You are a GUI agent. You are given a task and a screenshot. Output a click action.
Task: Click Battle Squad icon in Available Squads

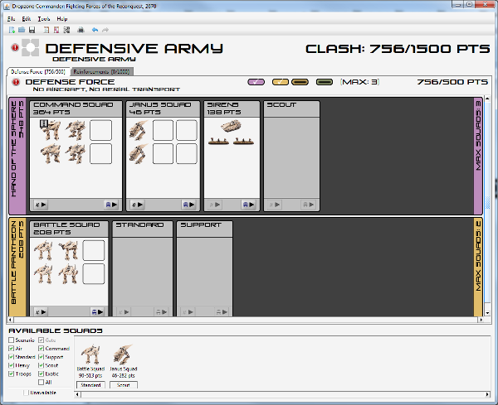90,354
